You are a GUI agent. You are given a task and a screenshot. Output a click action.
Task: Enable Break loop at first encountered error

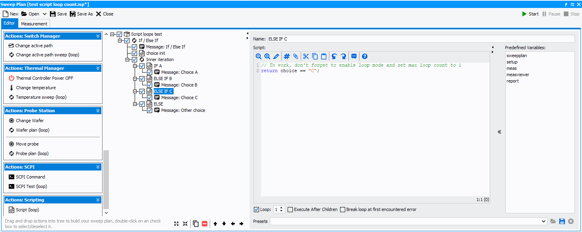tap(342, 209)
